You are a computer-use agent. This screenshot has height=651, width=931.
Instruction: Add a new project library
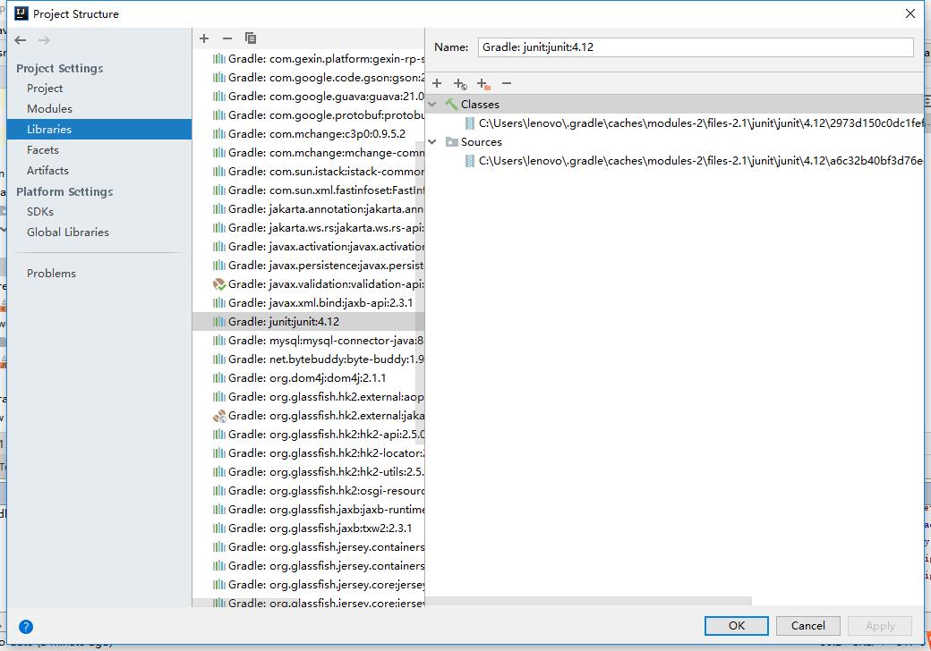[x=204, y=38]
